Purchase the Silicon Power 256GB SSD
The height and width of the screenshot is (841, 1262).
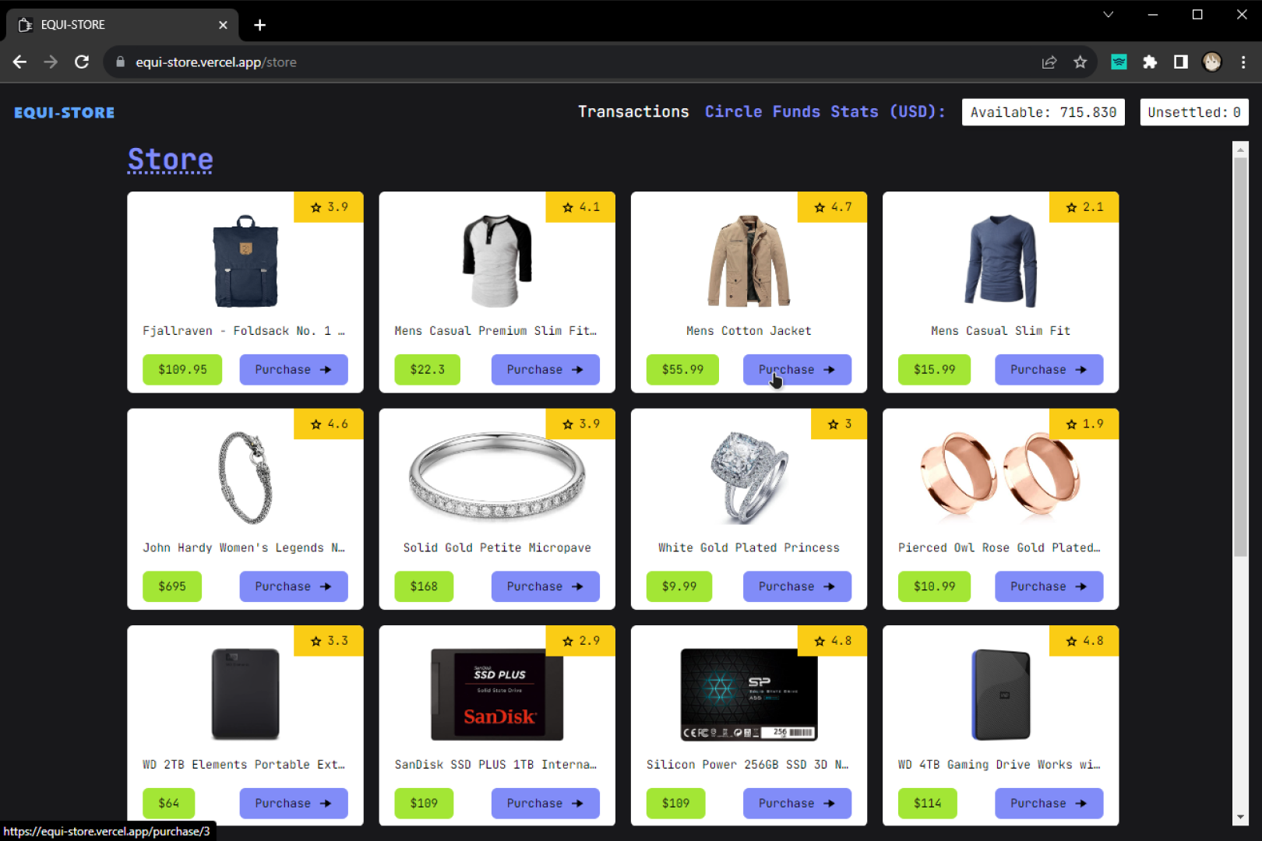pos(797,804)
